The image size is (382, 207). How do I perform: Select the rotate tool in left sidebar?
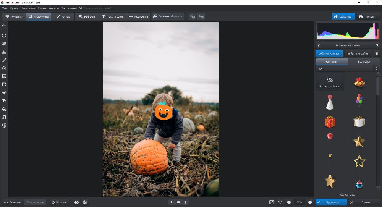(4, 36)
